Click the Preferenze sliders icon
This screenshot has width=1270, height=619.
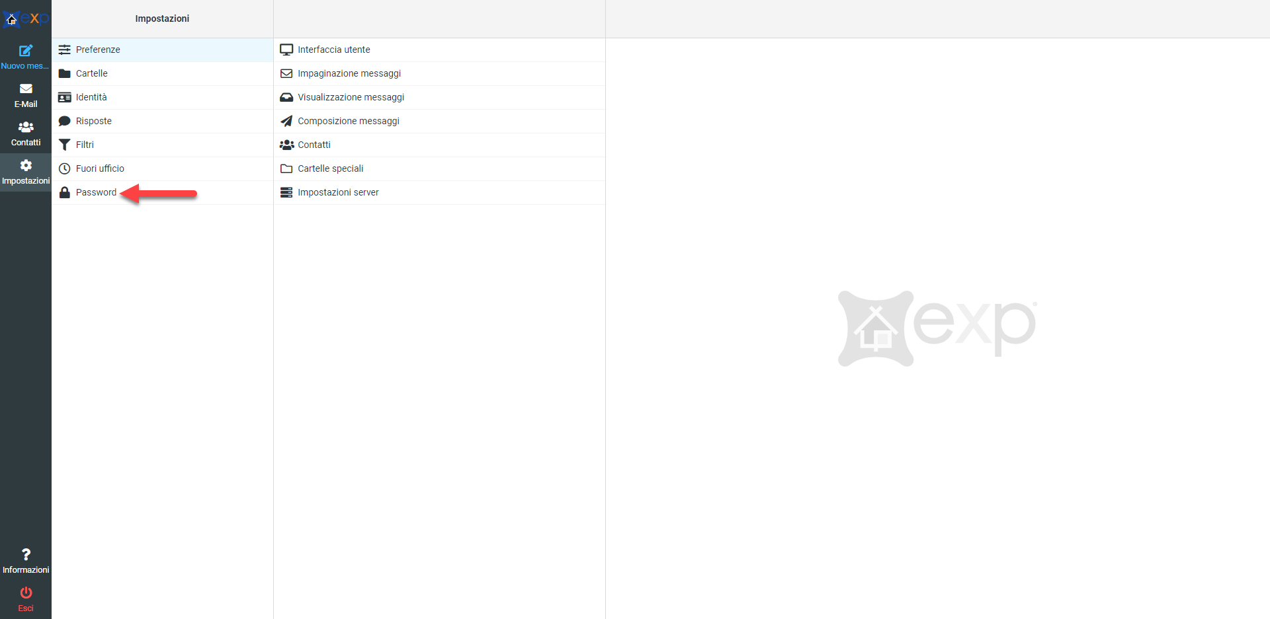point(64,50)
